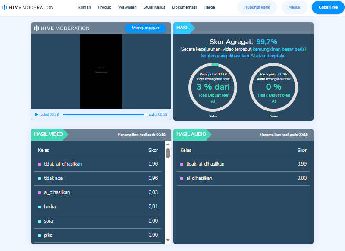Click the HASIL VIDEO panel header
Viewport: 345px width, 251px height.
(x=50, y=135)
